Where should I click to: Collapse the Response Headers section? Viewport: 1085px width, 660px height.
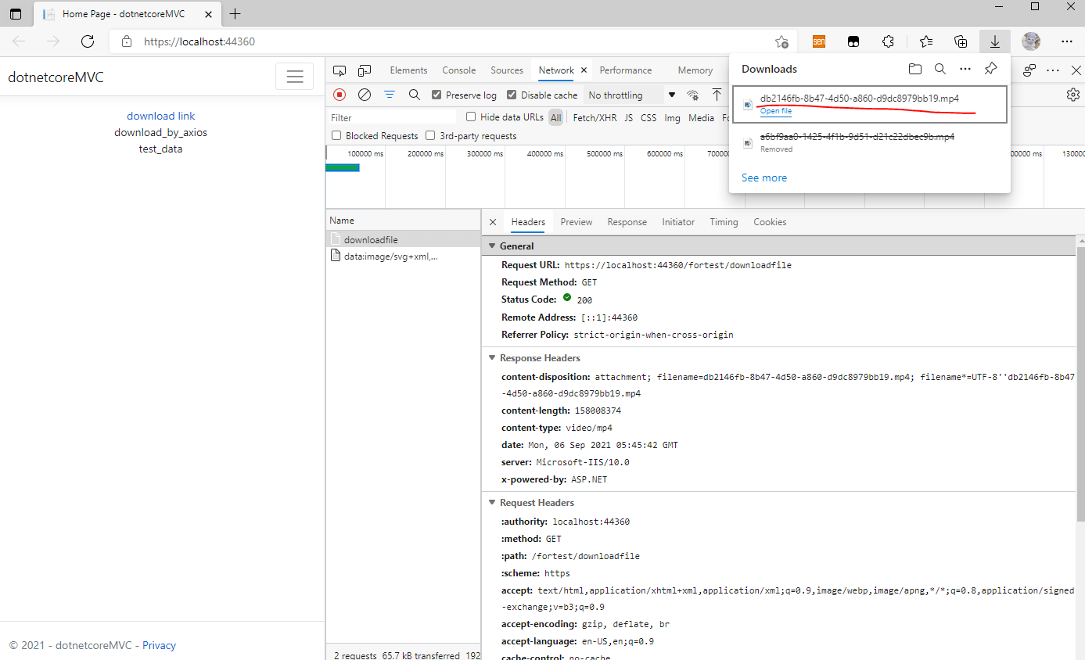(x=492, y=357)
